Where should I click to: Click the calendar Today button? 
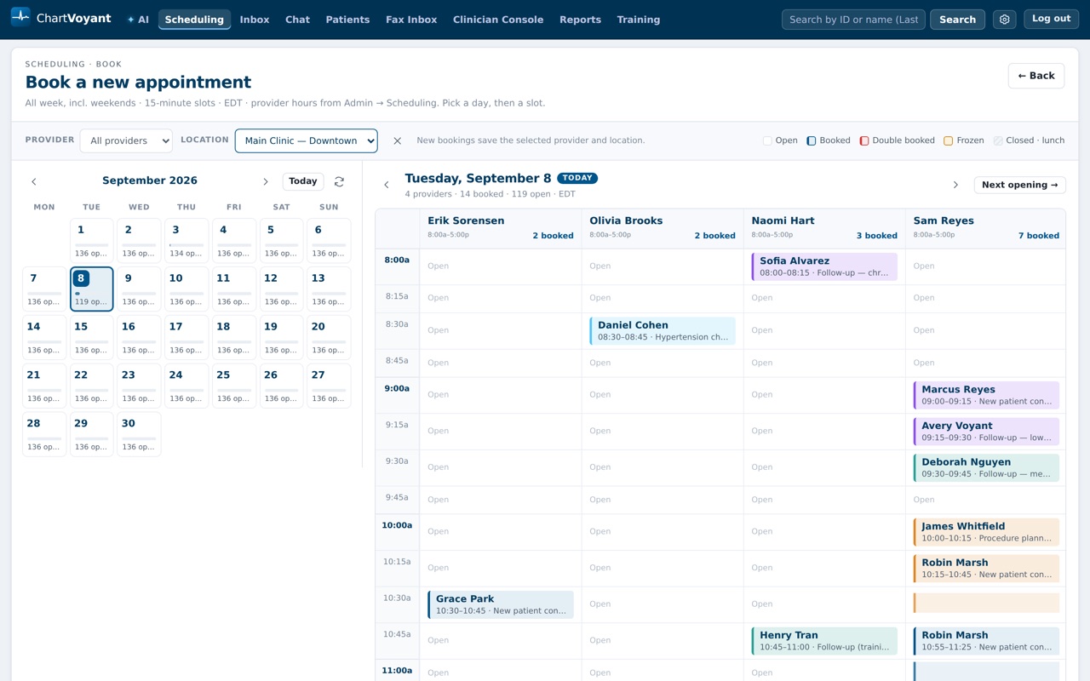(302, 181)
